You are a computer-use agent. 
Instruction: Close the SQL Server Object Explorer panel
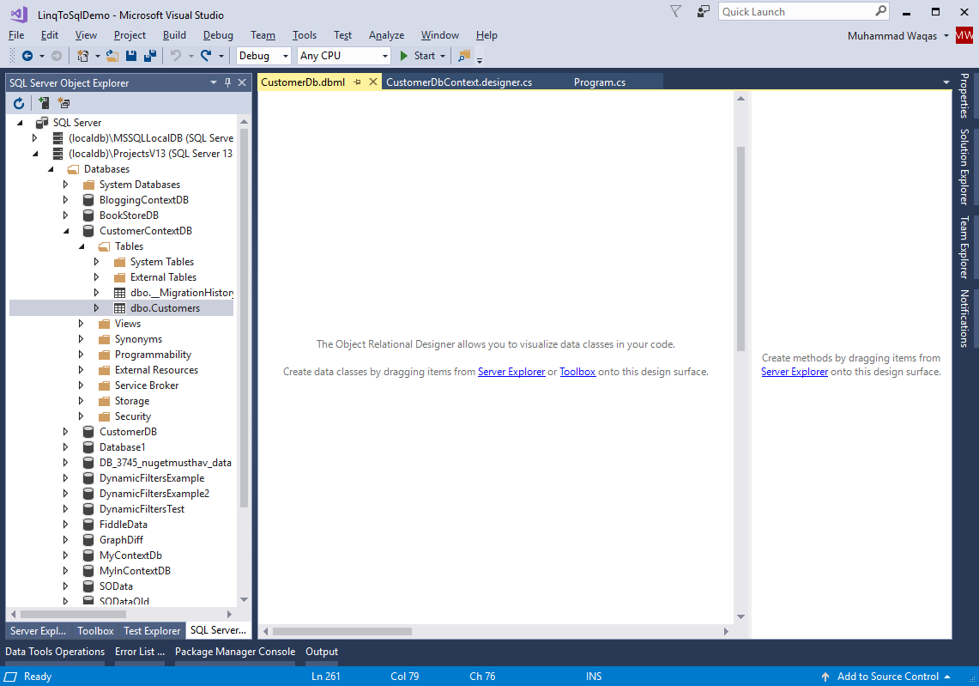242,82
